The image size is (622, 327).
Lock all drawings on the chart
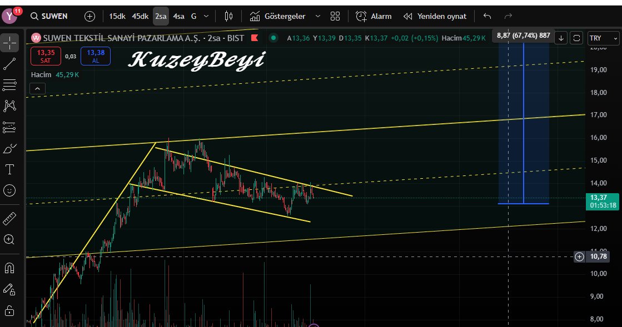click(9, 310)
